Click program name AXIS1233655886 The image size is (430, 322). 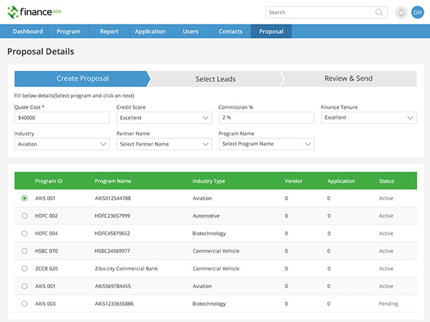(x=114, y=304)
